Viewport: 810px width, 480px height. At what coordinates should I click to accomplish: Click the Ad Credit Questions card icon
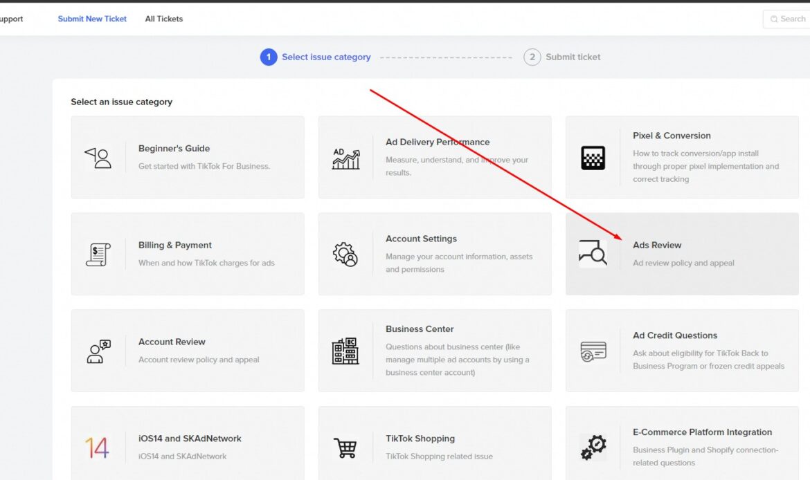pyautogui.click(x=593, y=351)
